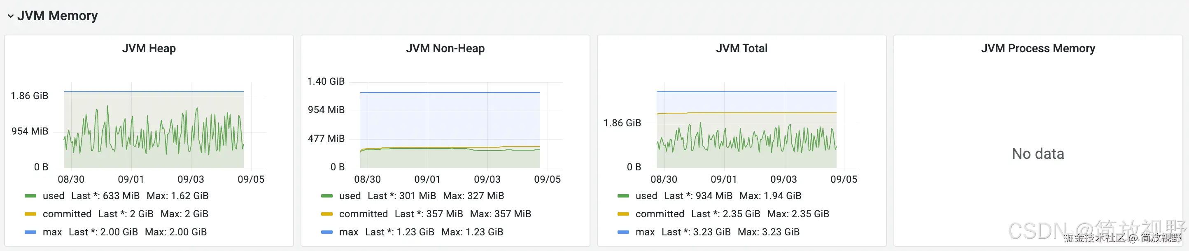Open the JVM Total panel title menu
The width and height of the screenshot is (1189, 251).
741,49
